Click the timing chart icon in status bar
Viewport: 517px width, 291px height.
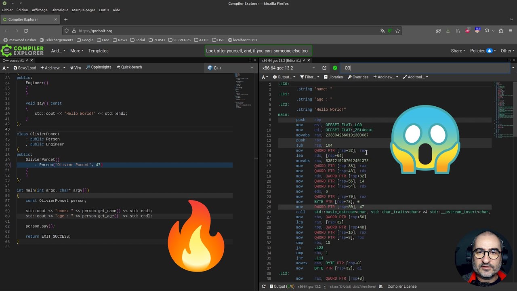pos(381,287)
